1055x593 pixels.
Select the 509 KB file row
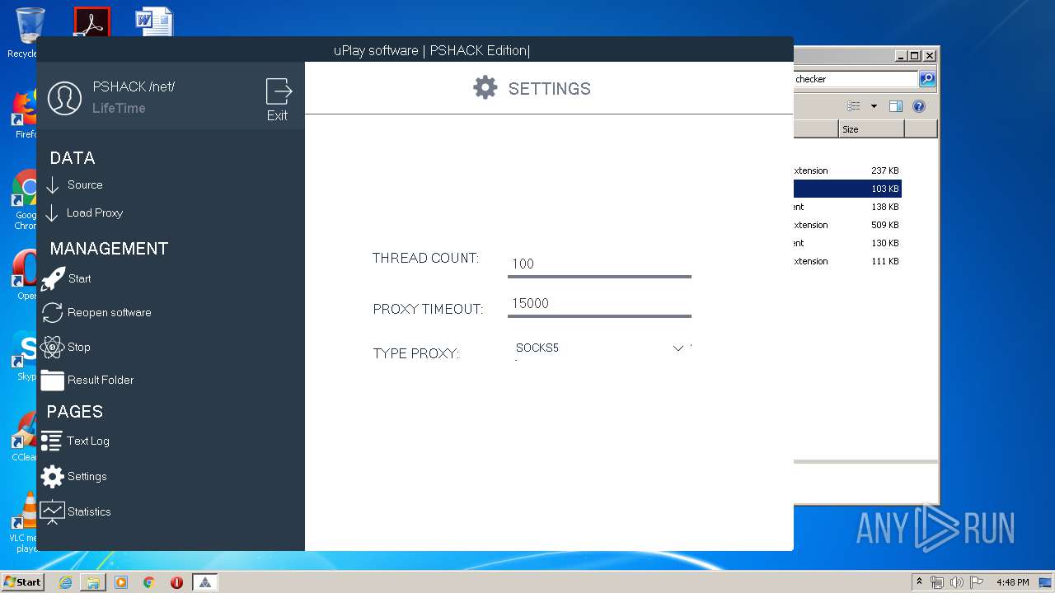pyautogui.click(x=847, y=225)
